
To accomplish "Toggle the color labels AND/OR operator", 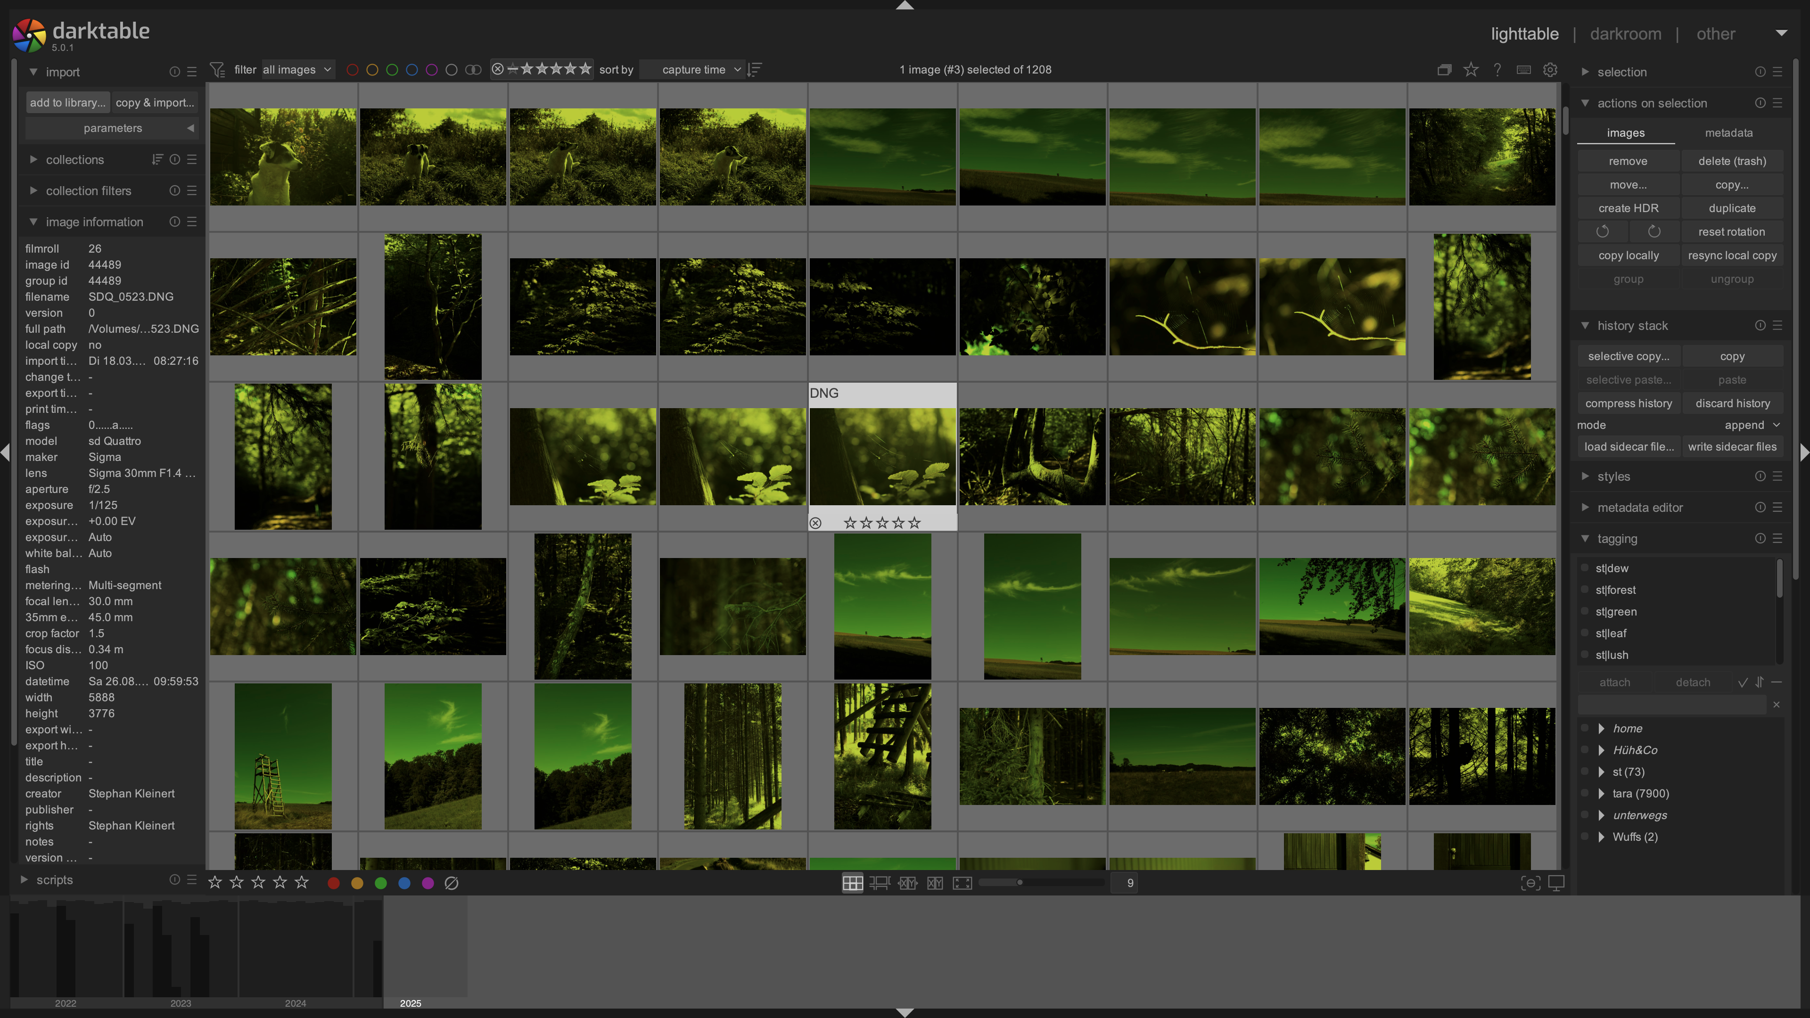I will 474,70.
